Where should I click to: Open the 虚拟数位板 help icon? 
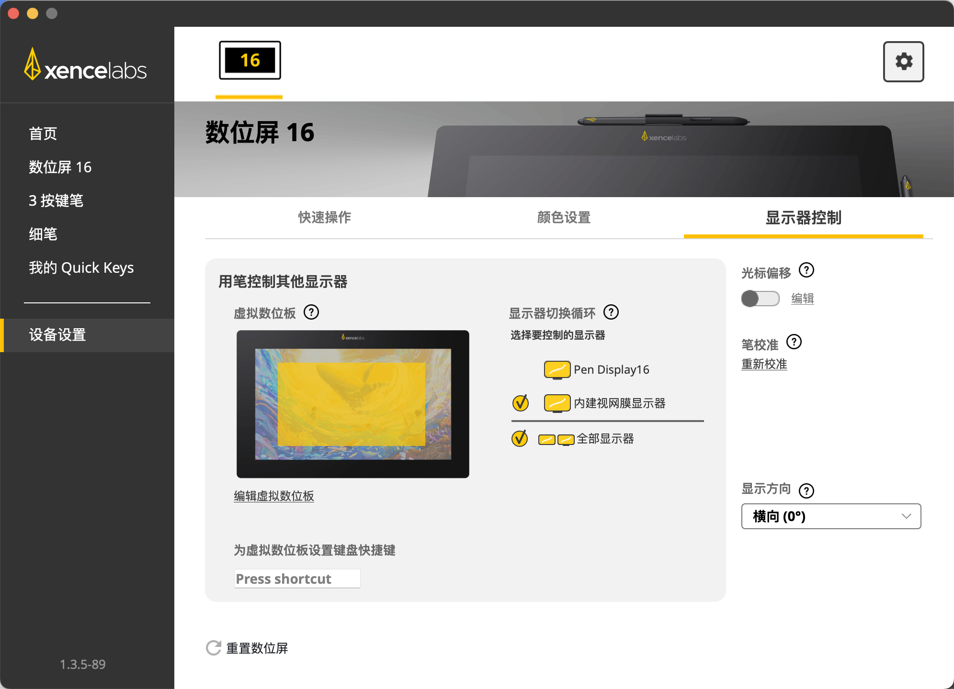(x=312, y=312)
